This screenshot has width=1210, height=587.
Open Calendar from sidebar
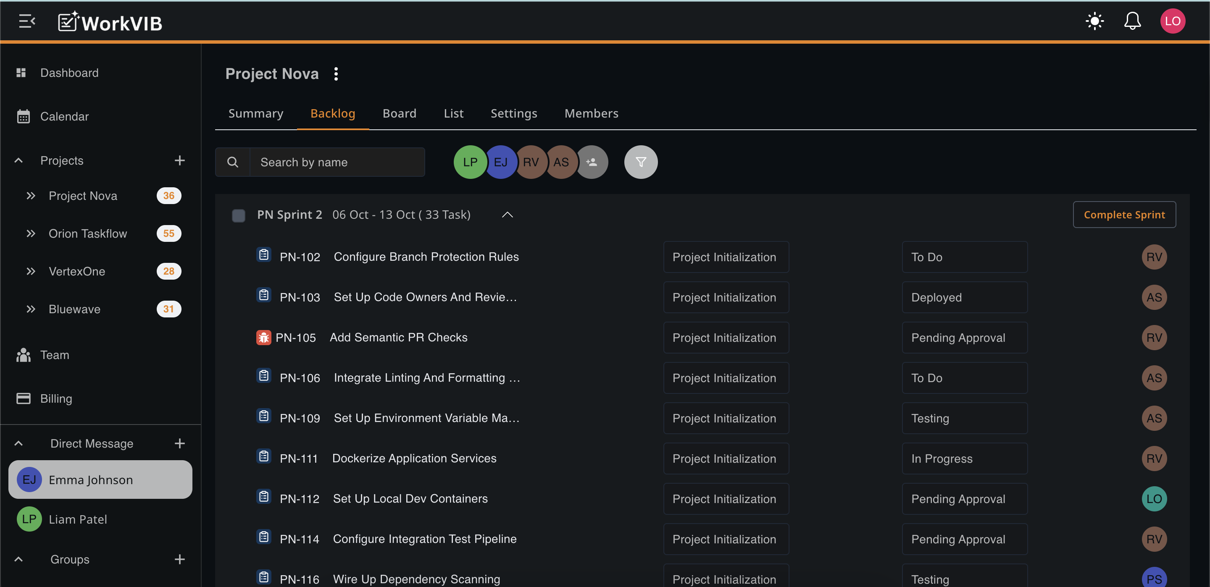(64, 116)
